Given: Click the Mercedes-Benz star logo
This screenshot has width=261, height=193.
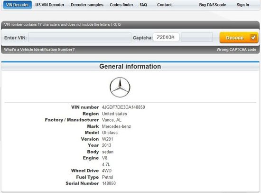Looking at the screenshot, I should click(120, 87).
